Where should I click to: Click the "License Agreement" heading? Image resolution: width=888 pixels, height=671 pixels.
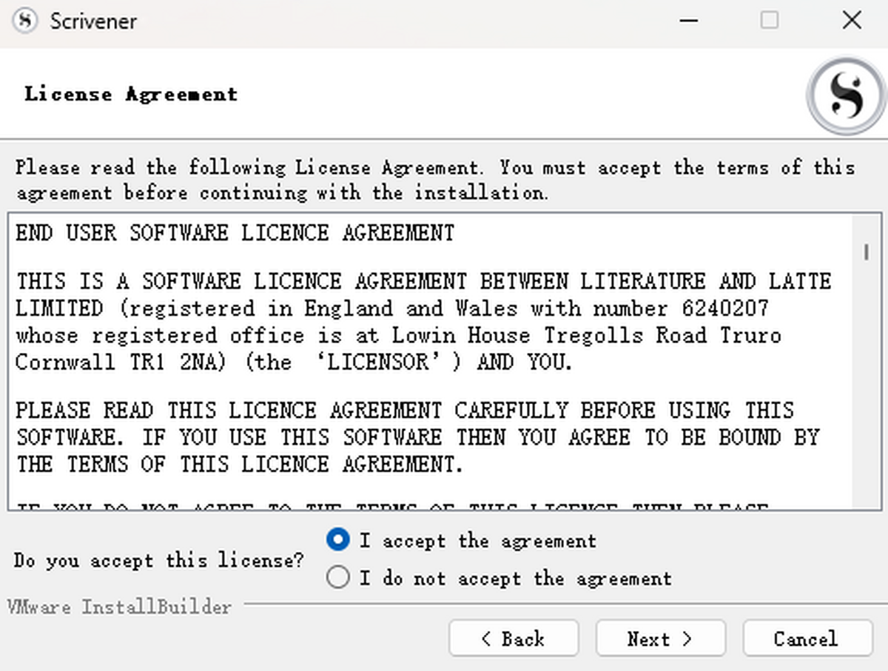pyautogui.click(x=132, y=94)
